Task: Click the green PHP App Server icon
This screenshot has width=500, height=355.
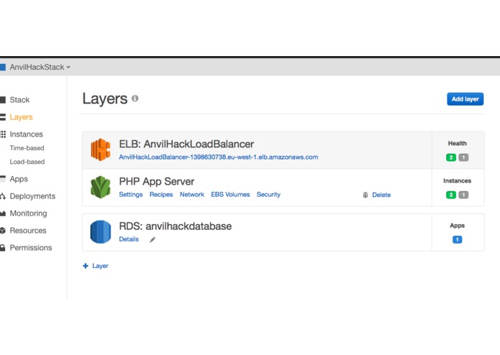Action: [101, 188]
